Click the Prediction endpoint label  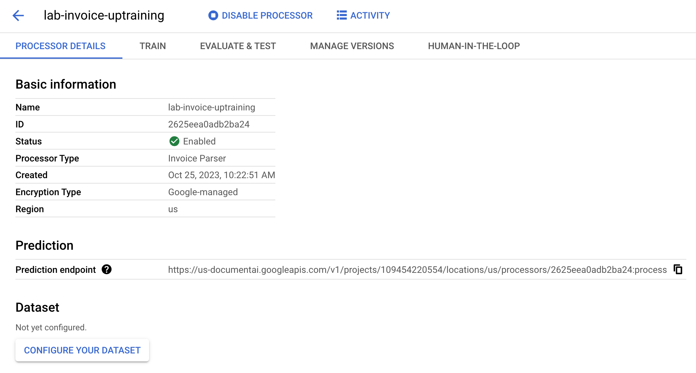[56, 270]
